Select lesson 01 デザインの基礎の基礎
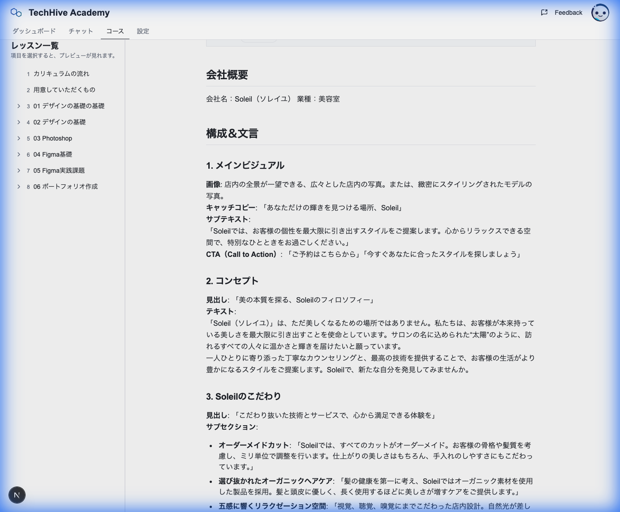 click(69, 106)
